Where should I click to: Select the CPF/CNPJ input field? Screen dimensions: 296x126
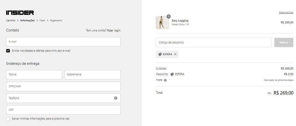63,86
